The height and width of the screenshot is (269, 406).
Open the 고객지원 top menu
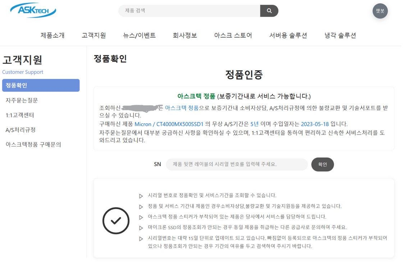click(93, 35)
